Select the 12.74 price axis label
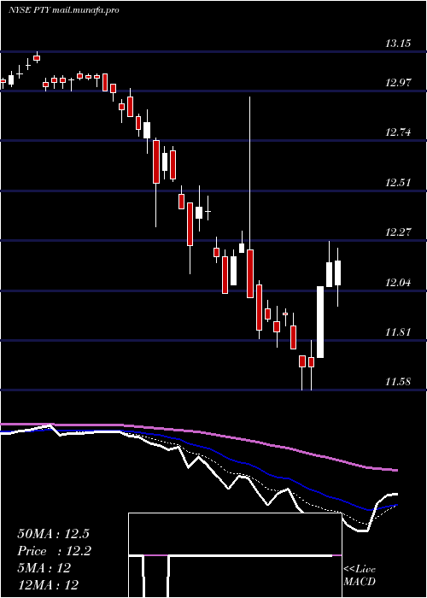This screenshot has height=598, width=427. click(398, 132)
